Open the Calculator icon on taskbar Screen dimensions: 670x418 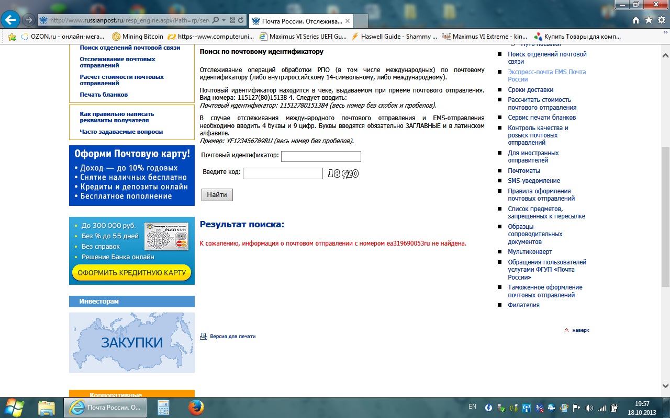click(x=164, y=407)
